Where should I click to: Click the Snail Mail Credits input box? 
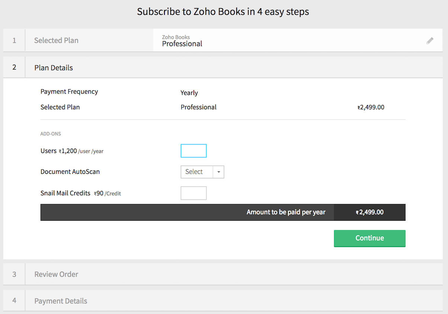pos(193,193)
